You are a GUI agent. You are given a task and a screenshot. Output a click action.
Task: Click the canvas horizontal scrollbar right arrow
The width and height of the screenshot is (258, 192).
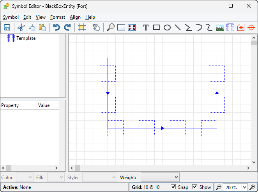[x=248, y=168]
